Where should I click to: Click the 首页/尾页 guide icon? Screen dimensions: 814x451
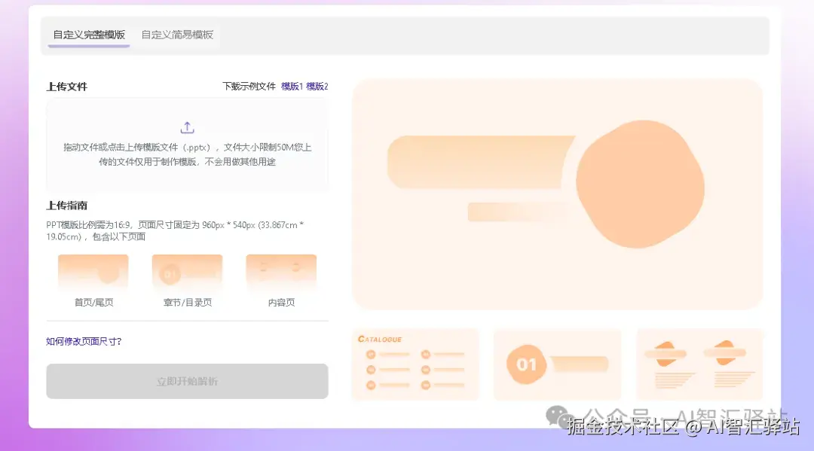coord(93,270)
